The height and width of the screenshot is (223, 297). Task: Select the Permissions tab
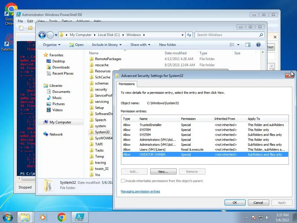coord(126,84)
